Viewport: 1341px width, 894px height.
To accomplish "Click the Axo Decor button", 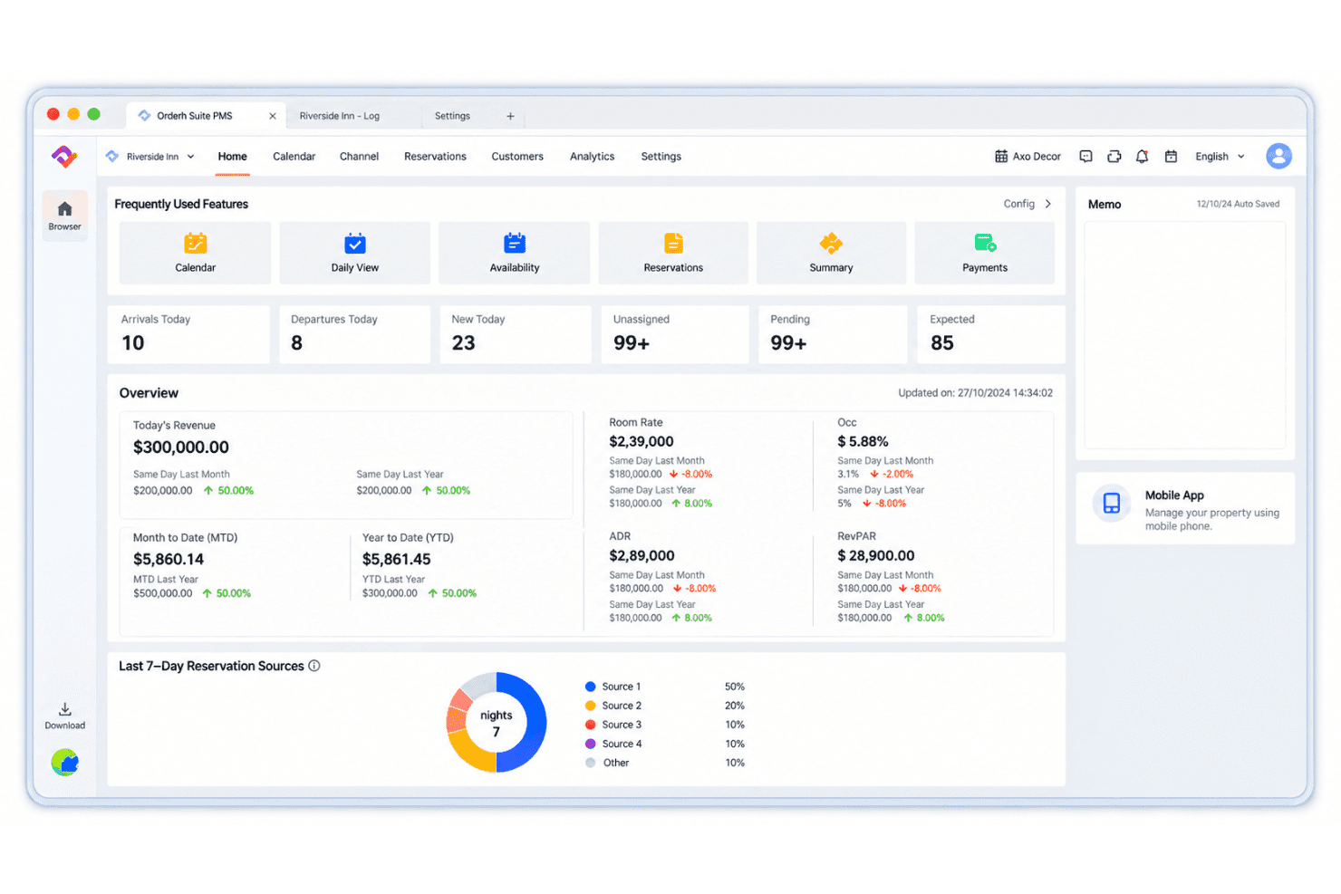I will coord(1027,157).
